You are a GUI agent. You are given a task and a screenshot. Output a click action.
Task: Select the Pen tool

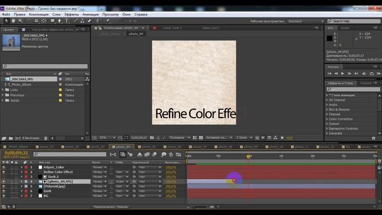tap(60, 21)
